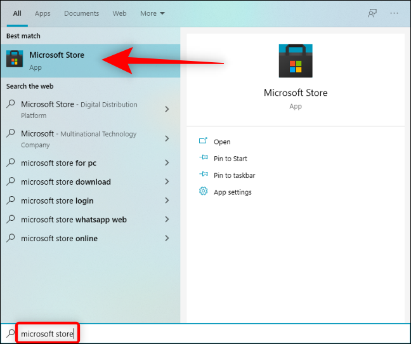Viewport: 411px width, 344px height.
Task: Click the Microsoft Store title in preview pane
Action: [296, 93]
